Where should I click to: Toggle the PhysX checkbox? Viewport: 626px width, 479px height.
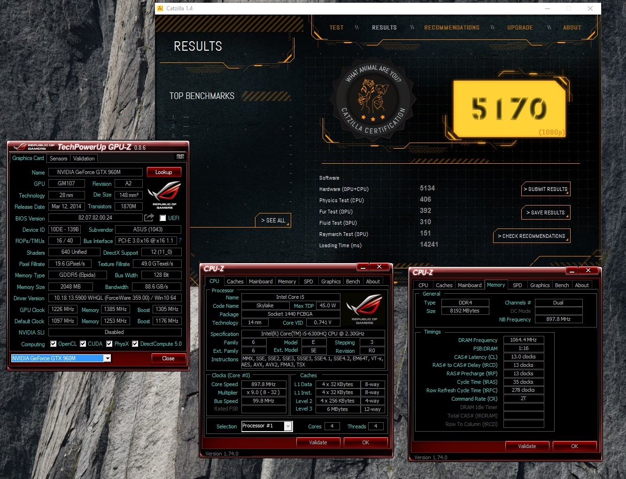coord(109,344)
